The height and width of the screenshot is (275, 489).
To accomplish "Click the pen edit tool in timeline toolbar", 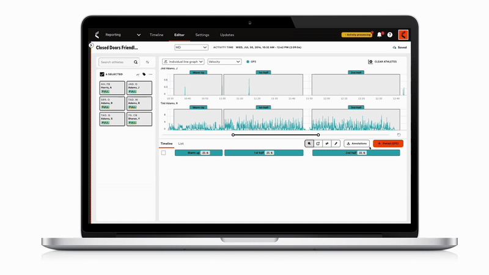I will tap(336, 143).
